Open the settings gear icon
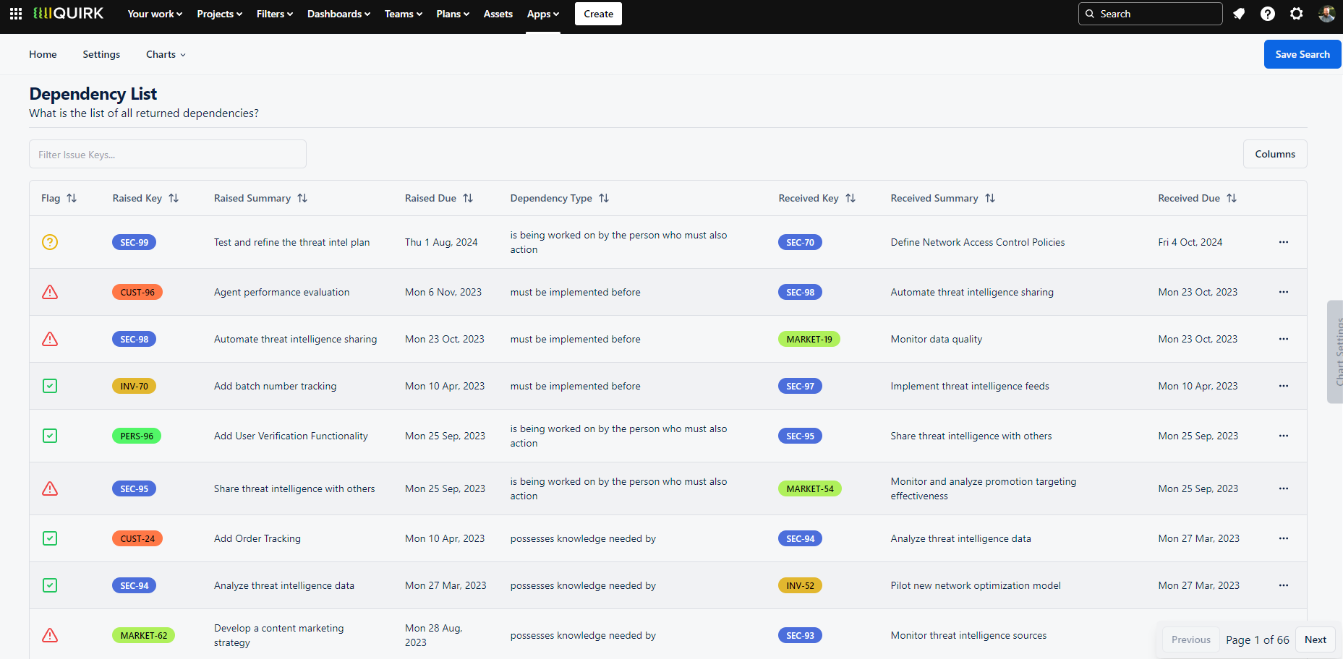 pos(1297,14)
